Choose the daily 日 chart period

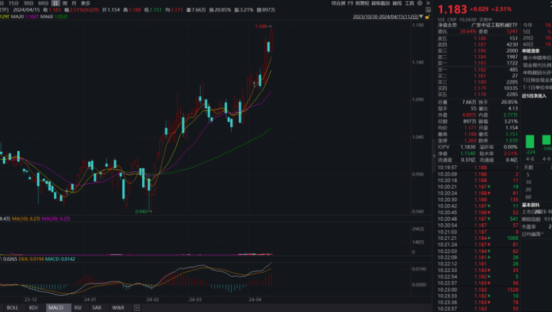(55, 3)
